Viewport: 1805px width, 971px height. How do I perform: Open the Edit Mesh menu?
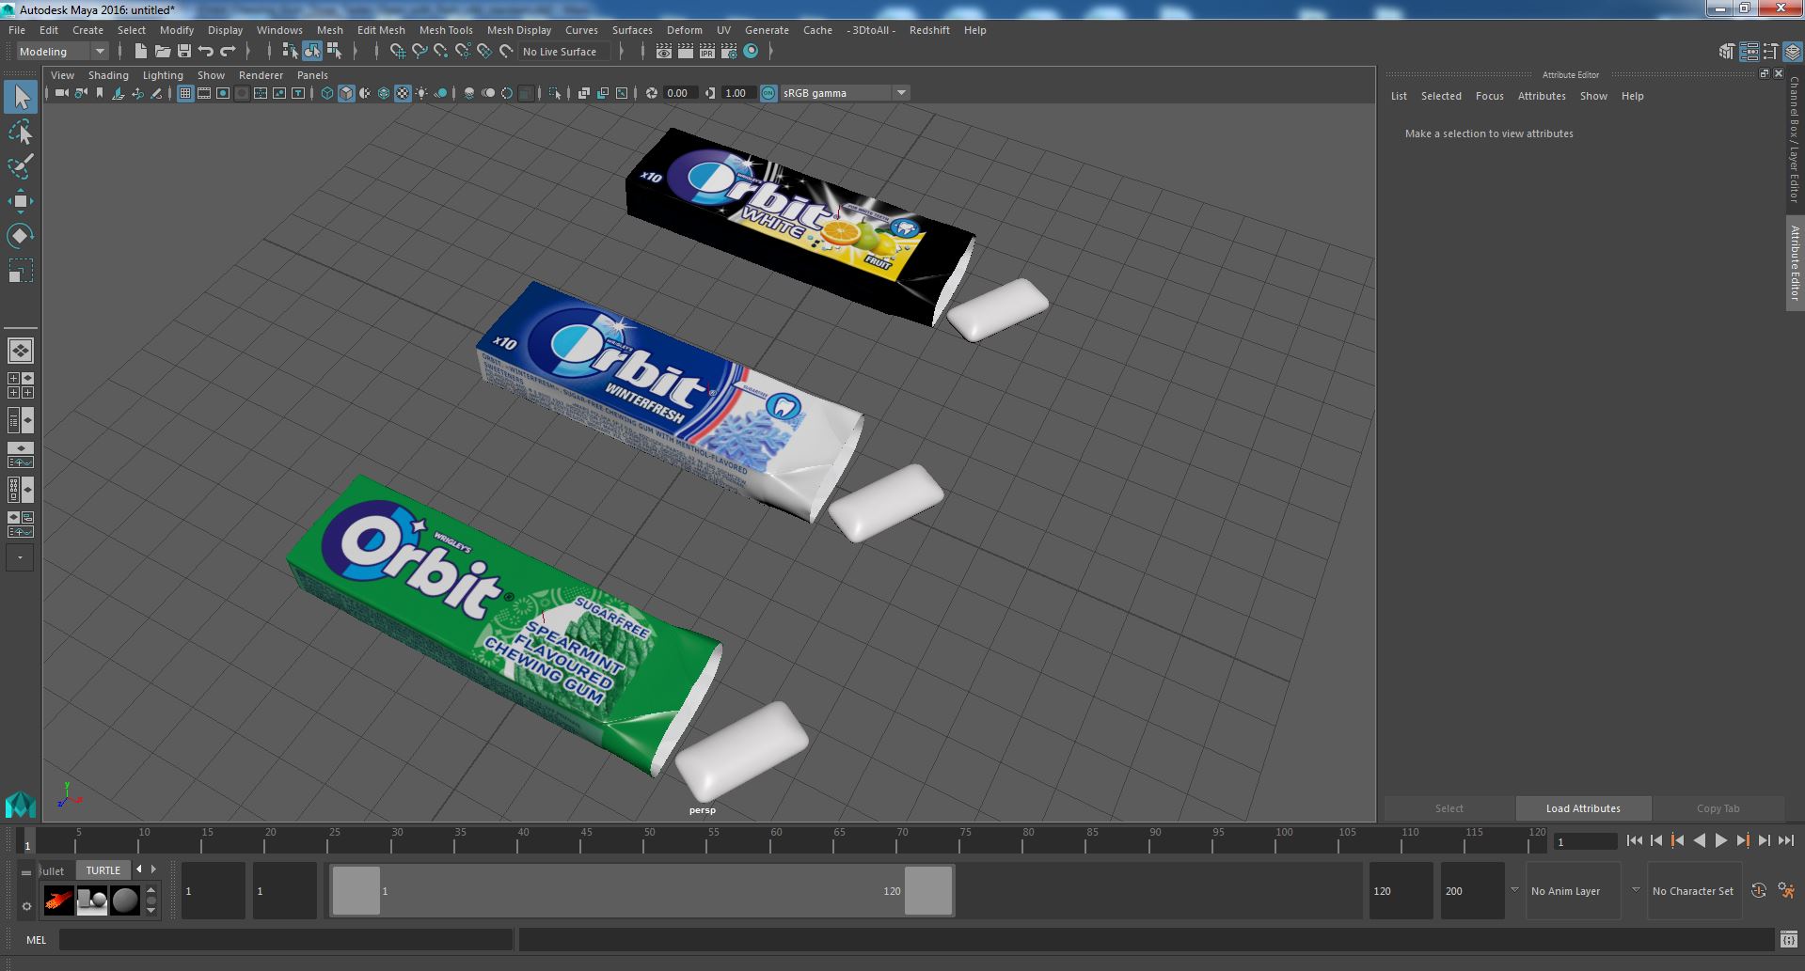381,30
